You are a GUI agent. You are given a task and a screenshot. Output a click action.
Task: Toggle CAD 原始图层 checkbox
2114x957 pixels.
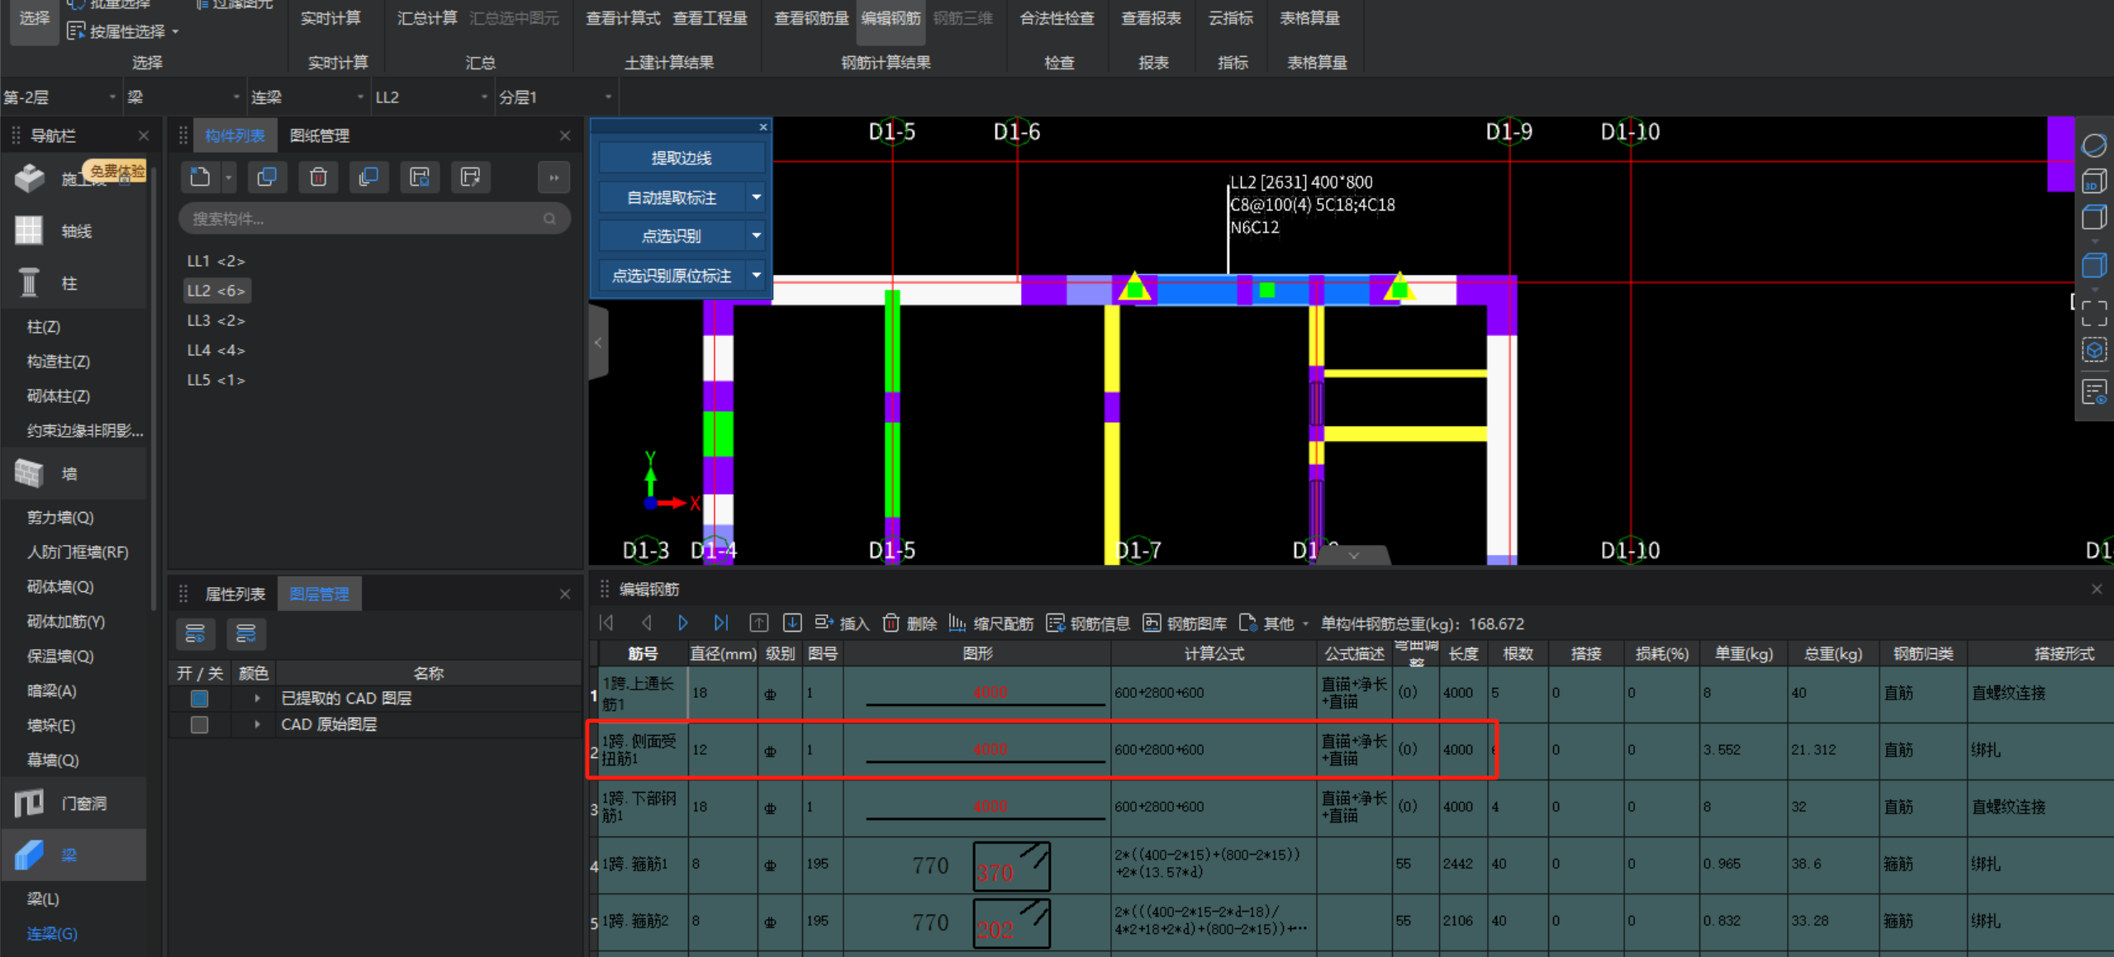click(x=199, y=725)
